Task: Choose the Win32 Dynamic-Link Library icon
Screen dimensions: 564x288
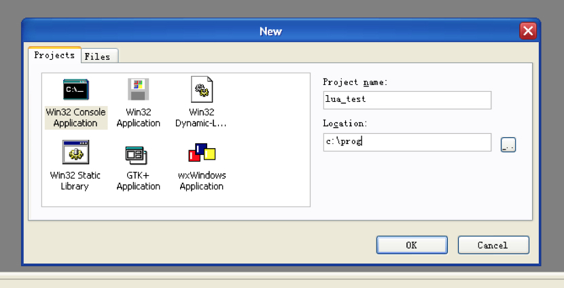Action: (x=201, y=90)
